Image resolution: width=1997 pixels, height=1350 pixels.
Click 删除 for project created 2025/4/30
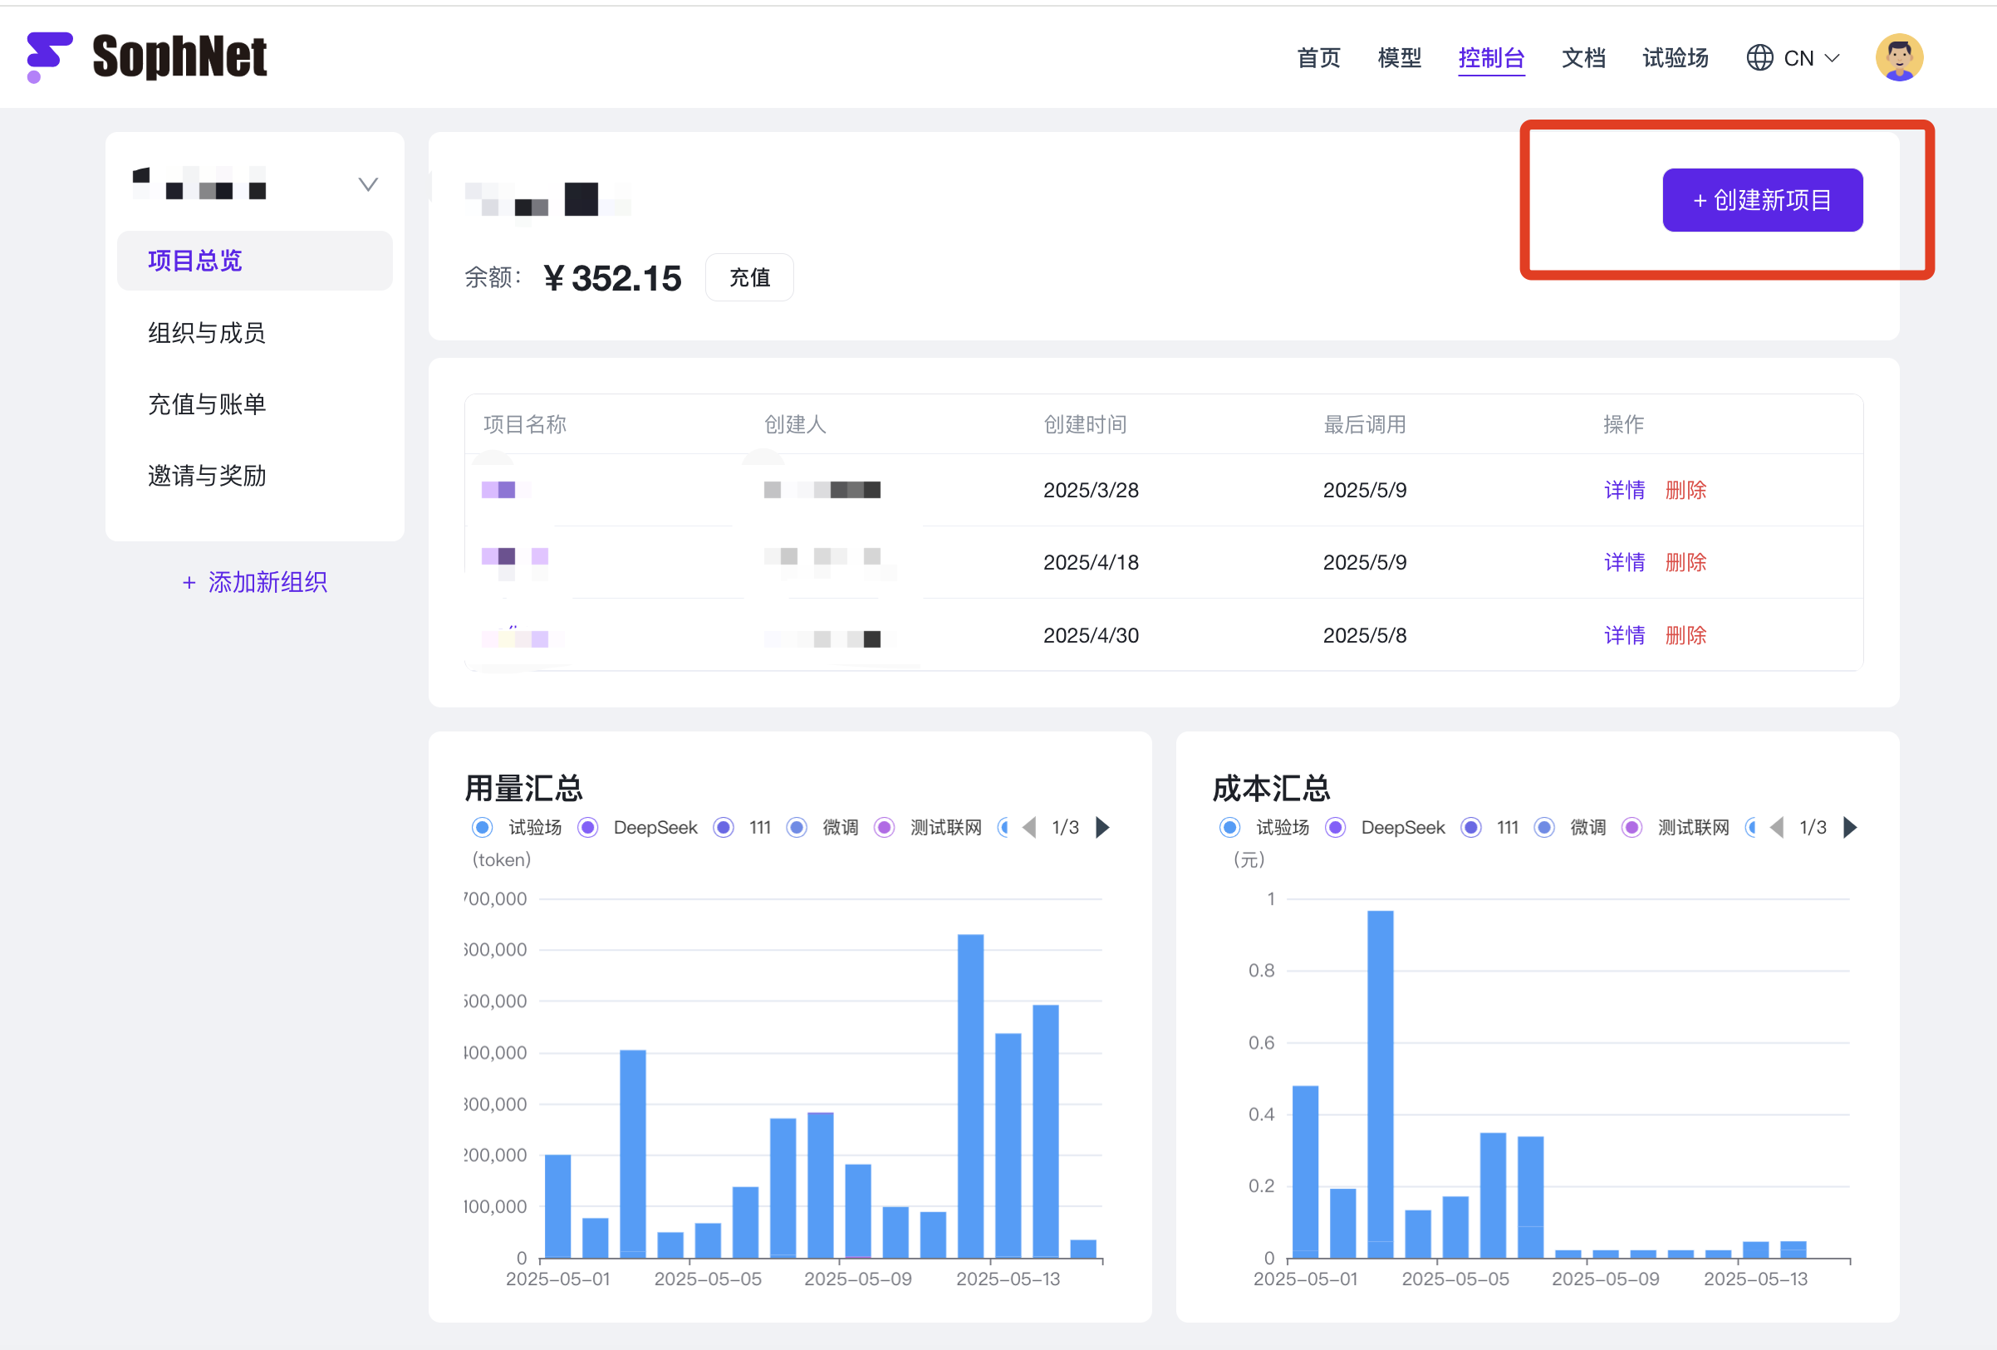[1685, 634]
